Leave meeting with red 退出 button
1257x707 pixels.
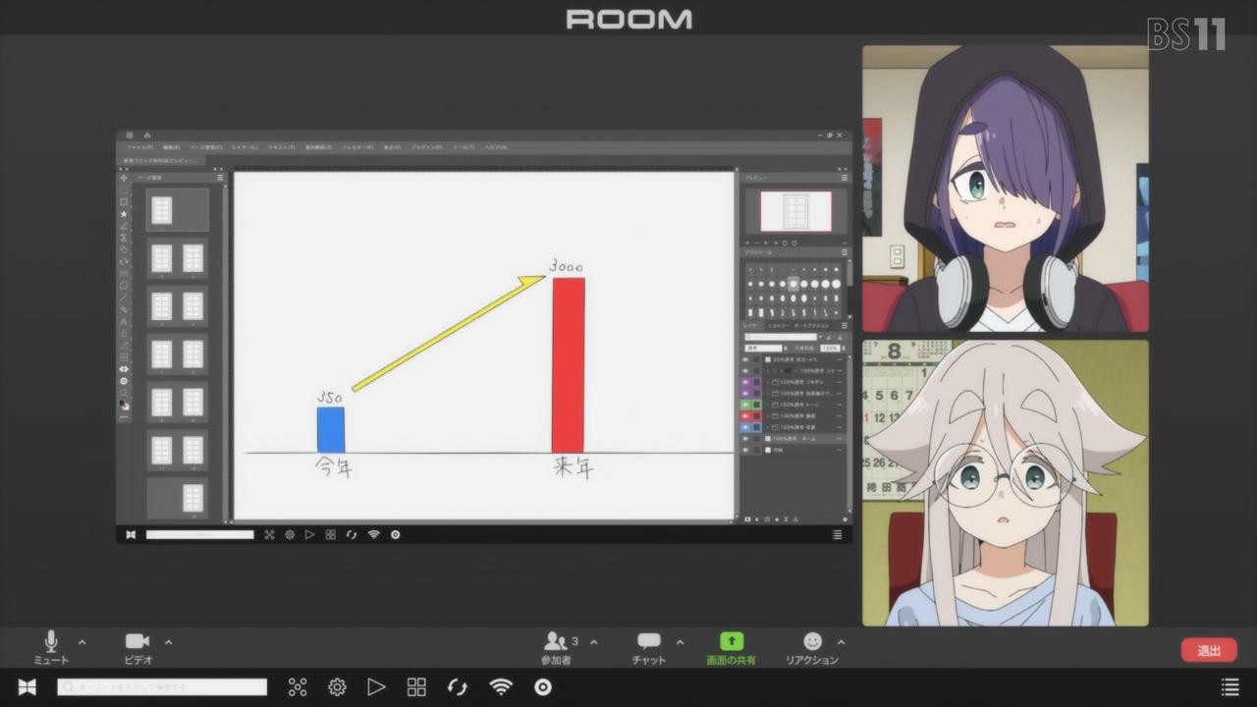point(1209,650)
